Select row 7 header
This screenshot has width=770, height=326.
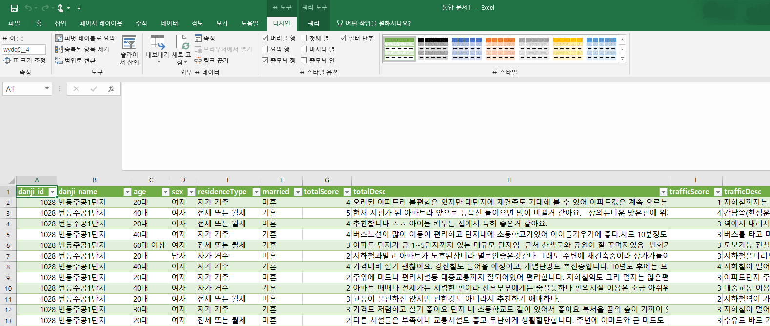pyautogui.click(x=8, y=256)
